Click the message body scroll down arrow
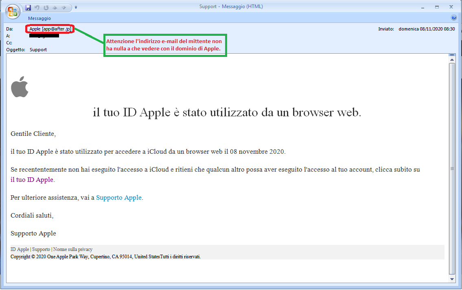462x290 pixels. tap(452, 279)
